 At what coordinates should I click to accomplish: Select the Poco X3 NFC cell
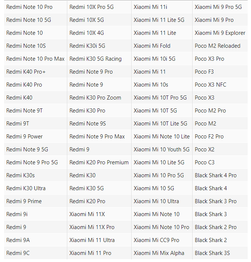(210, 85)
